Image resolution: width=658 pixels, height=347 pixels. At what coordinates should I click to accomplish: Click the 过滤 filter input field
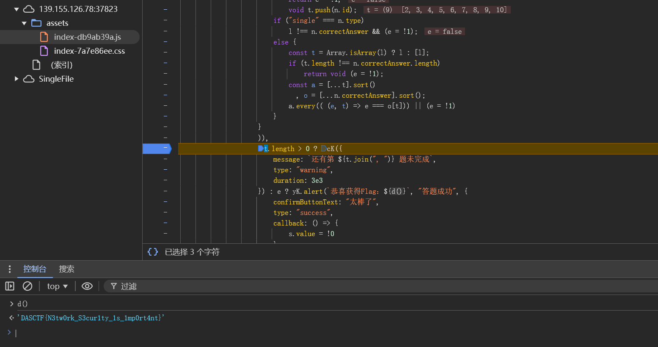[381, 286]
